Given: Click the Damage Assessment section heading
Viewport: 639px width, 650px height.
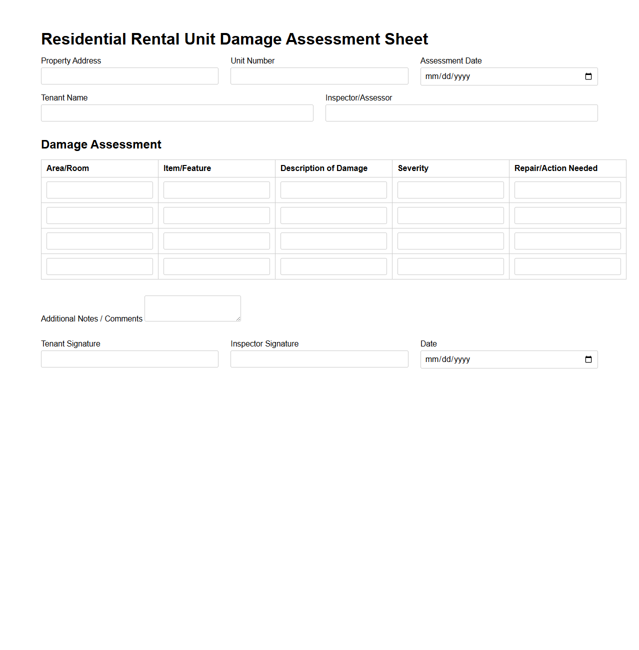Looking at the screenshot, I should coord(101,144).
